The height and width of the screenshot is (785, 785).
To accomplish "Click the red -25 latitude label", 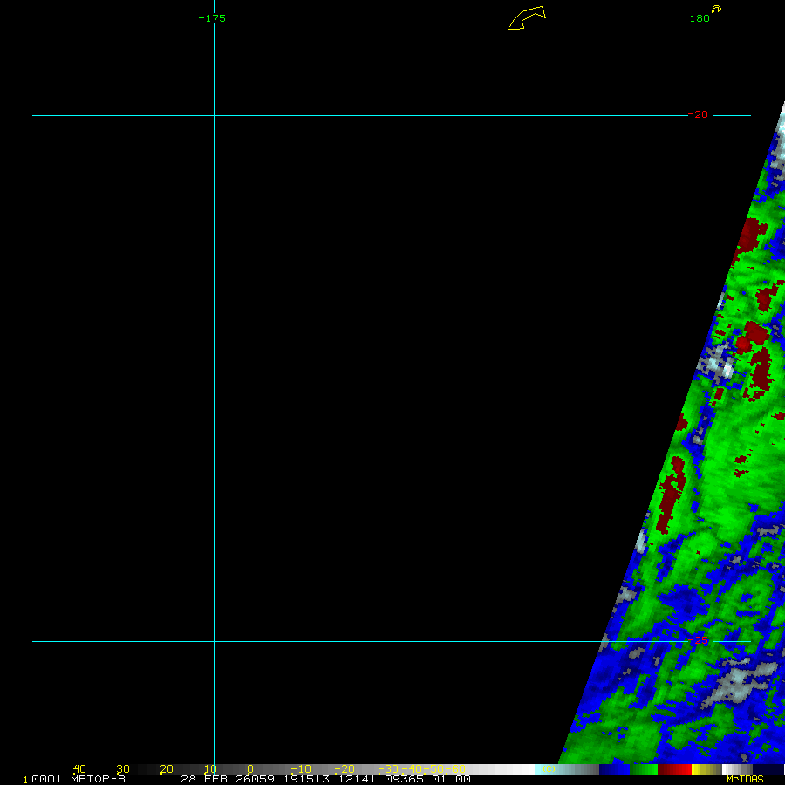I will point(700,639).
